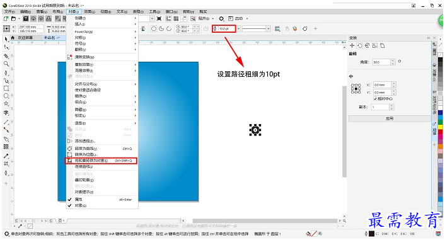Viewport: 445px width, 240px height.
Task: Choose 转换为曲线 menu entry
Action: click(x=102, y=149)
